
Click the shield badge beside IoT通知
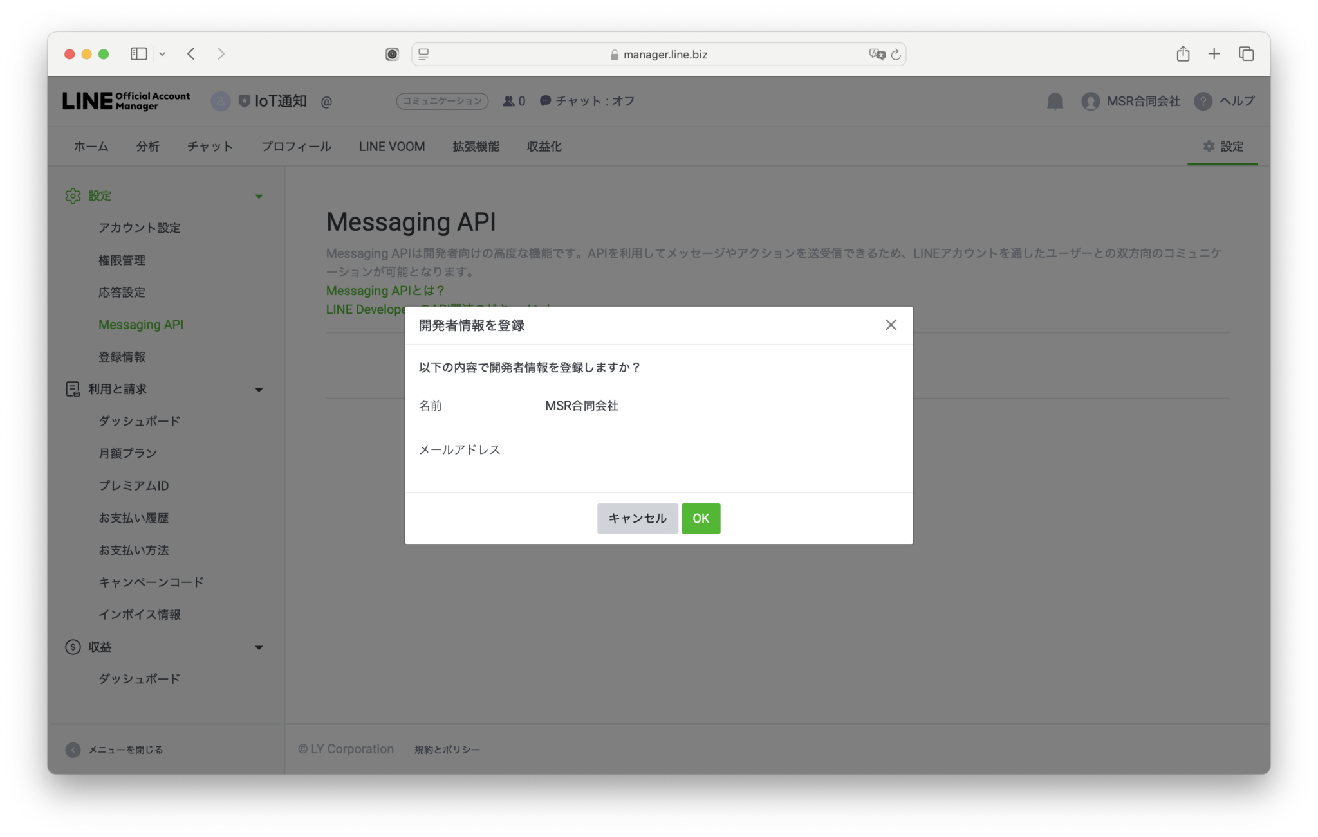coord(245,100)
